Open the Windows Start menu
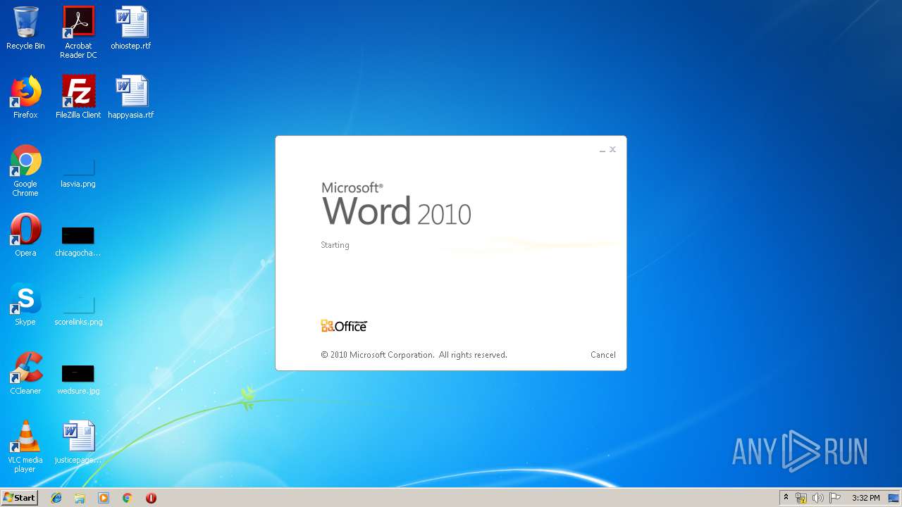 pos(19,498)
